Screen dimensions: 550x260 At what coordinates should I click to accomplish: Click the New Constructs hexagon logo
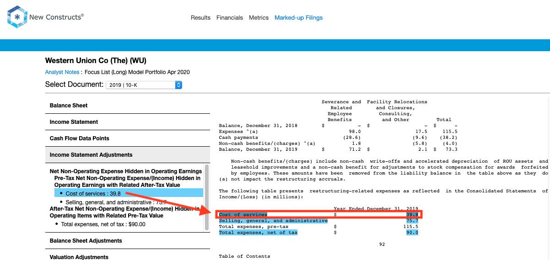point(17,17)
